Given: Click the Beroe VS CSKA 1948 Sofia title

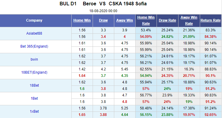Looking at the screenshot, I should click(115, 4).
